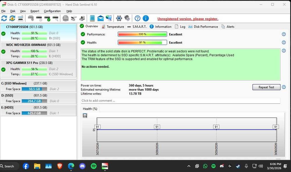The width and height of the screenshot is (291, 172).
Task: Open the Help menu
Action: coord(69,11)
